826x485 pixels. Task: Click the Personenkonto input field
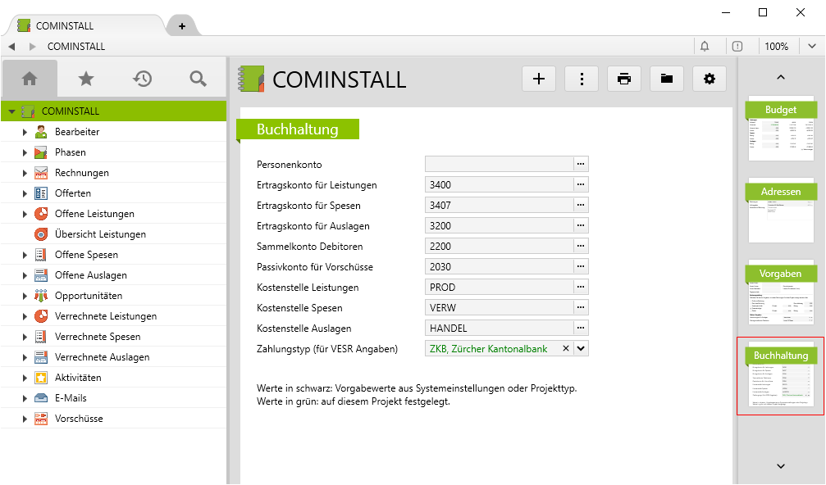pyautogui.click(x=499, y=164)
